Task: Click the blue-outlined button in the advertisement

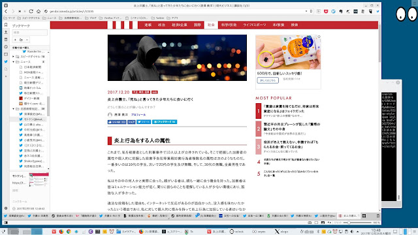Action: [x=268, y=80]
